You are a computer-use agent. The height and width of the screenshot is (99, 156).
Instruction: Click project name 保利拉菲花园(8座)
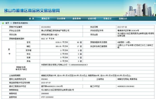pyautogui.click(x=50, y=35)
